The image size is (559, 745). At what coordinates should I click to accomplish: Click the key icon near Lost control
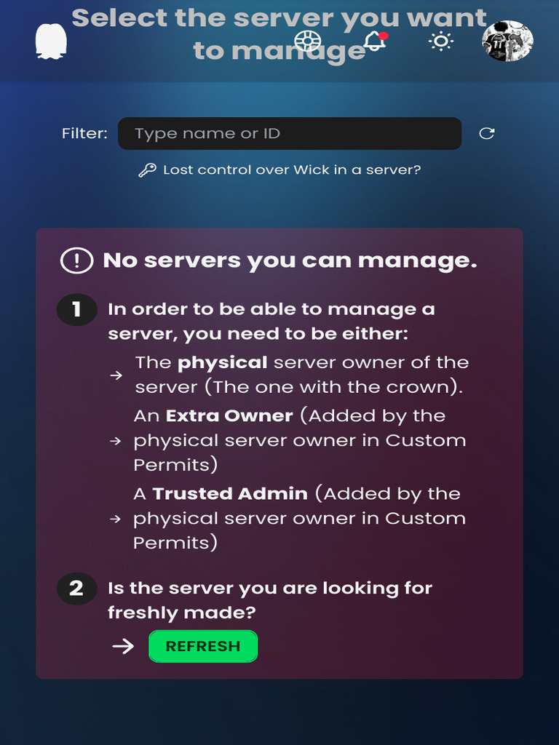147,170
